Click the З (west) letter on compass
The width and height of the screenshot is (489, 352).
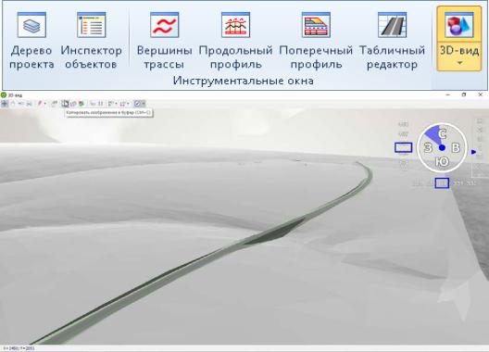click(x=428, y=147)
